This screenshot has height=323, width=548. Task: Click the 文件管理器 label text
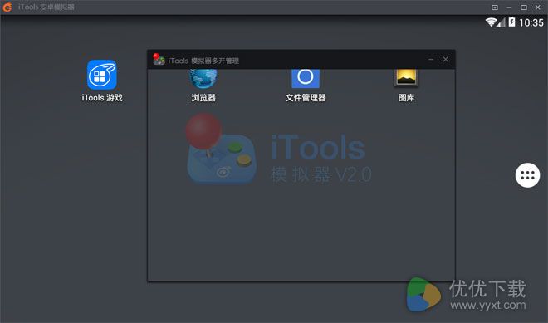click(306, 97)
